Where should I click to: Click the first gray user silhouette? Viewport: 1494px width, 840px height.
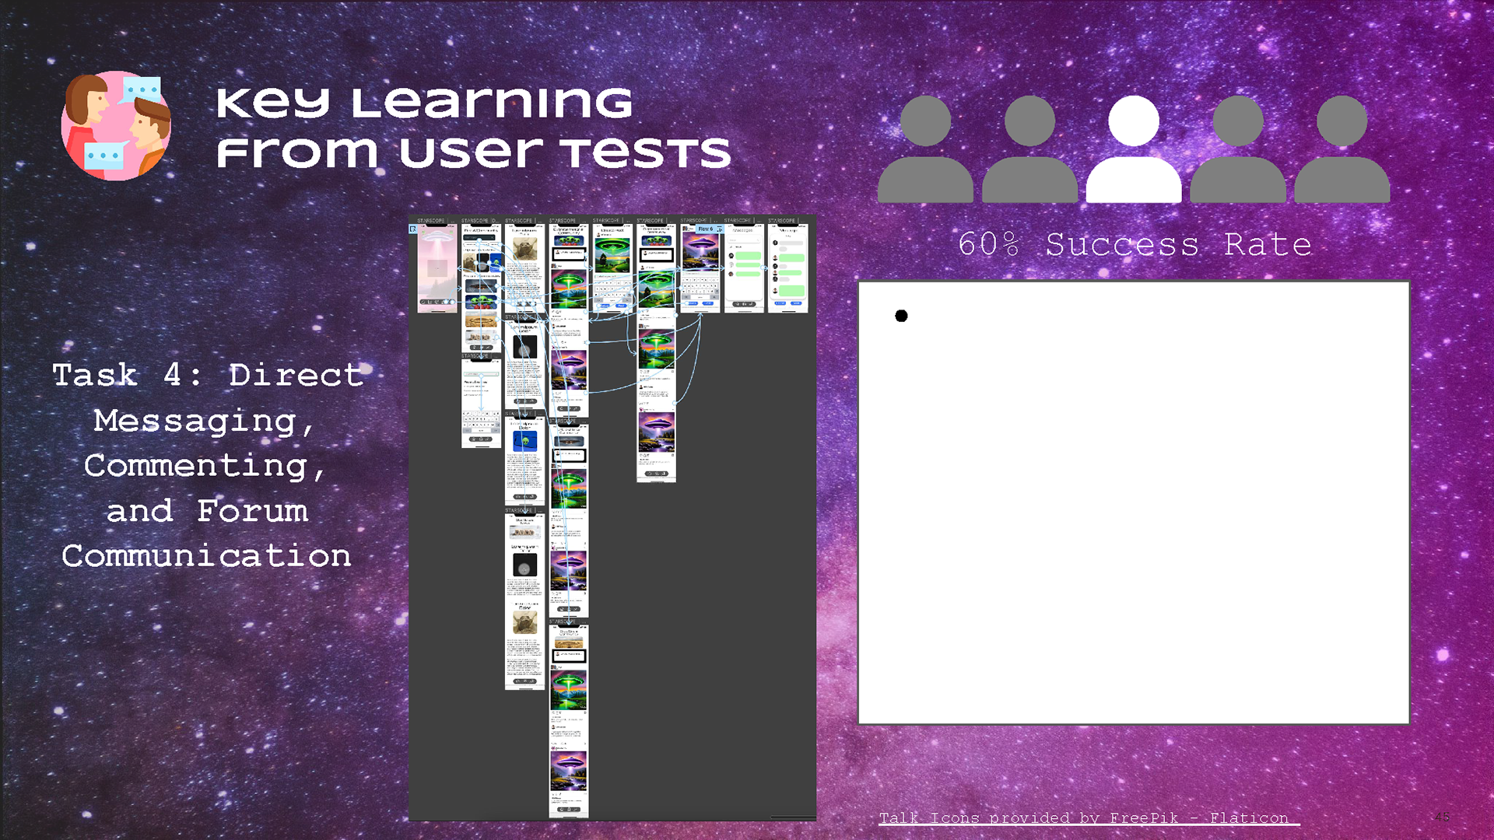point(925,149)
